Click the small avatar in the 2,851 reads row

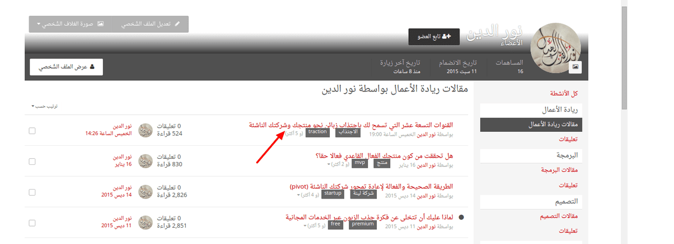[145, 222]
